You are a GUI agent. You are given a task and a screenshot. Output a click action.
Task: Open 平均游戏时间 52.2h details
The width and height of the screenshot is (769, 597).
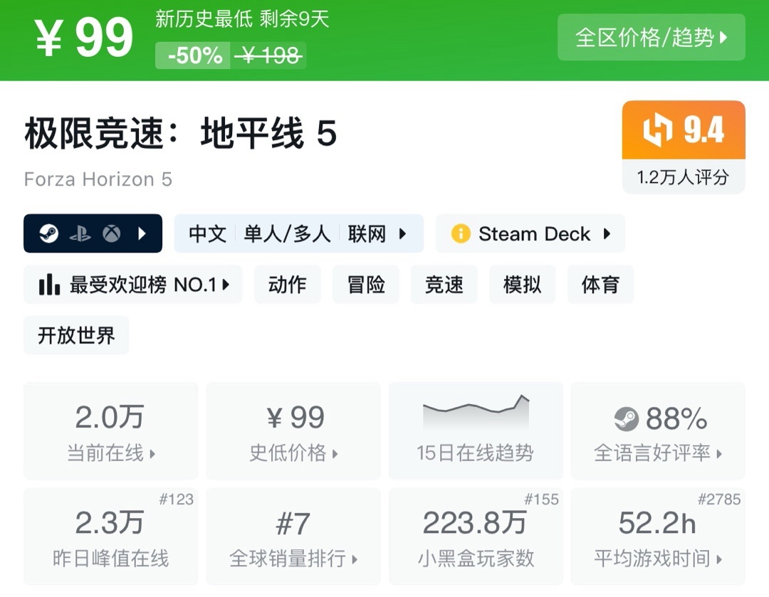pyautogui.click(x=658, y=537)
